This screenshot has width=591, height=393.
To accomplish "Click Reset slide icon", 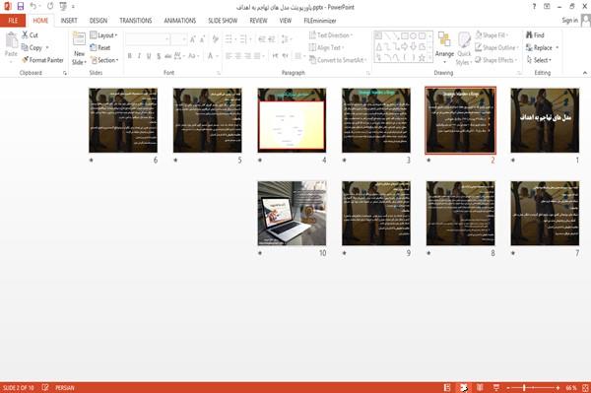I will pos(94,47).
